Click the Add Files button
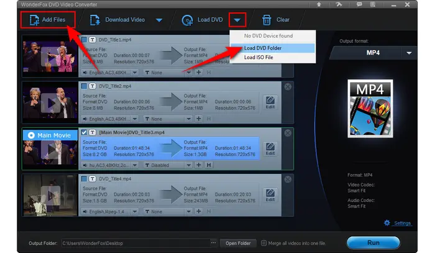The height and width of the screenshot is (253, 435). pos(47,20)
